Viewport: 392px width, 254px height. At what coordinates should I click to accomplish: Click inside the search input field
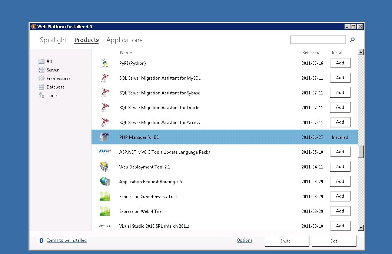[318, 40]
